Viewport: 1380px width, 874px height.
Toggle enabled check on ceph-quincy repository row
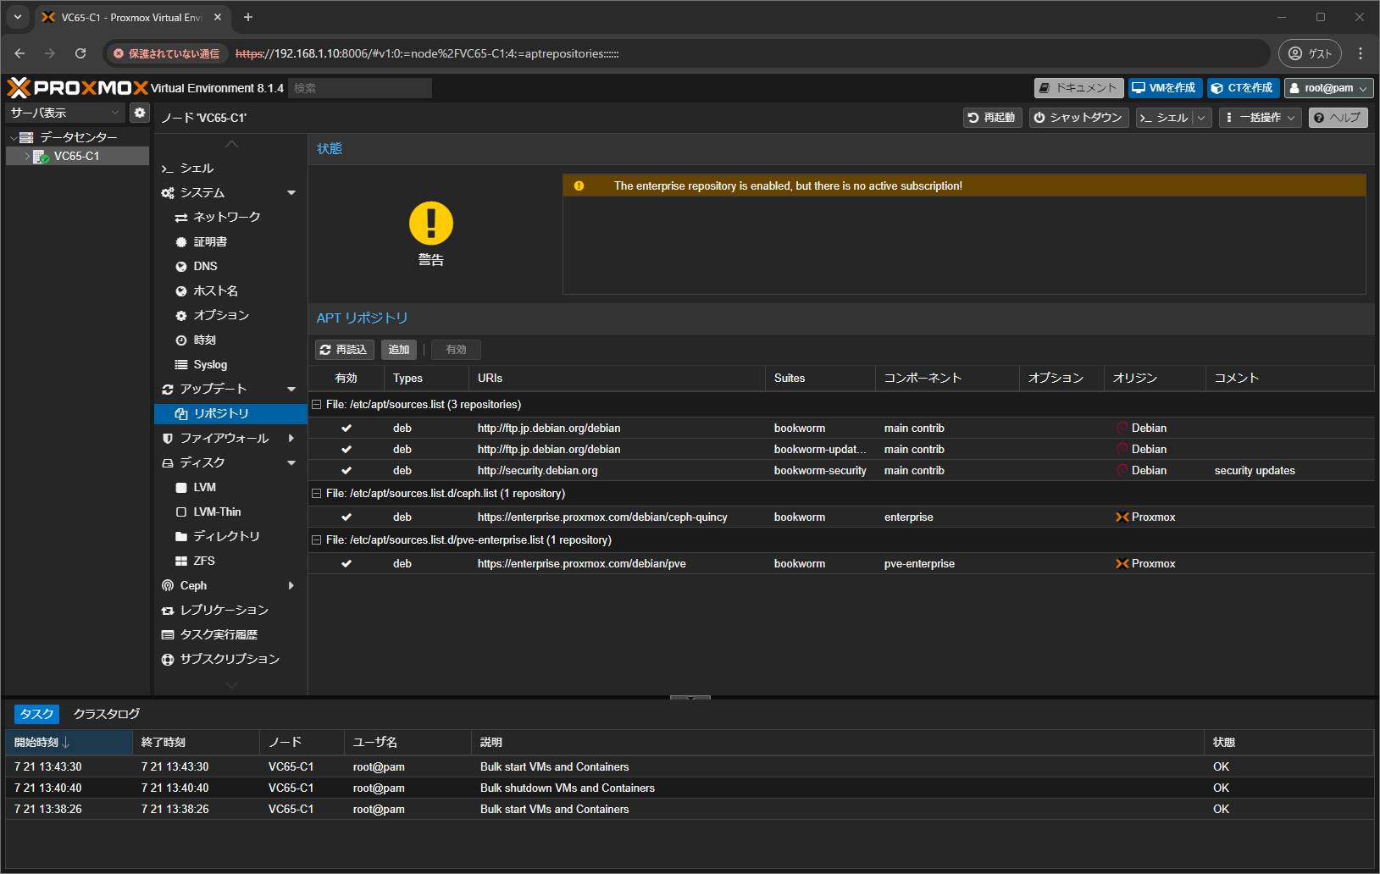click(x=346, y=517)
